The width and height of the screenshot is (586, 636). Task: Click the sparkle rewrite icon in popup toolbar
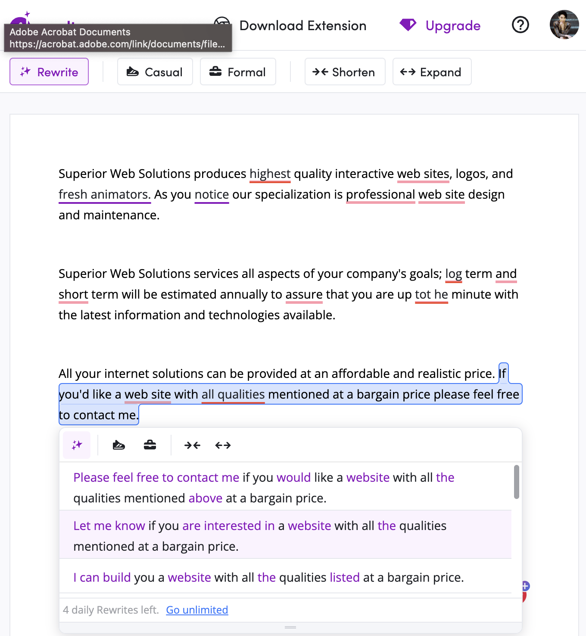pyautogui.click(x=77, y=445)
